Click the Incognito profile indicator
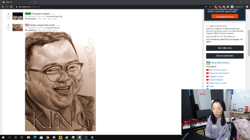Image resolution: width=250 pixels, height=140 pixels. tap(237, 7)
